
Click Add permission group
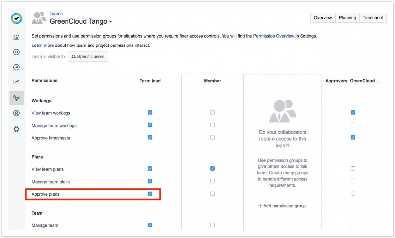[282, 206]
